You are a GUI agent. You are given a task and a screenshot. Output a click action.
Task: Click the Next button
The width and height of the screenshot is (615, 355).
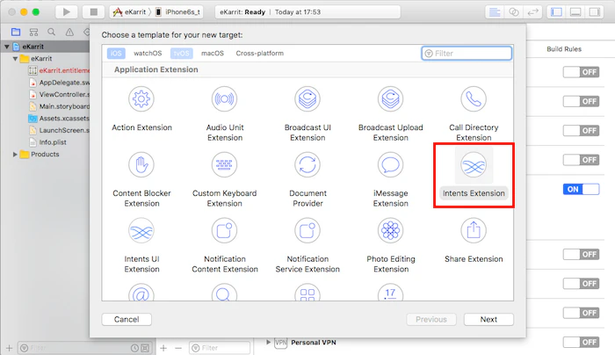click(488, 319)
